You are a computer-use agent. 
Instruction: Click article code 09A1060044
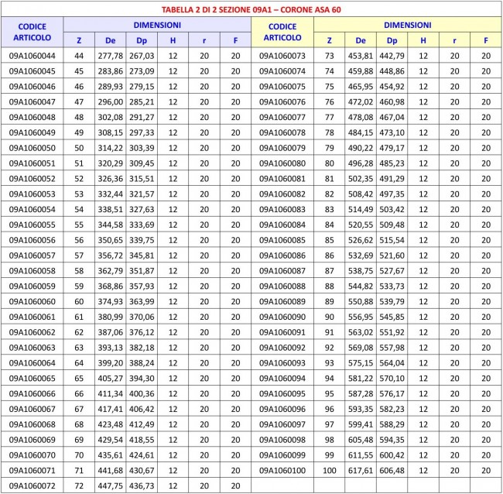[32, 56]
